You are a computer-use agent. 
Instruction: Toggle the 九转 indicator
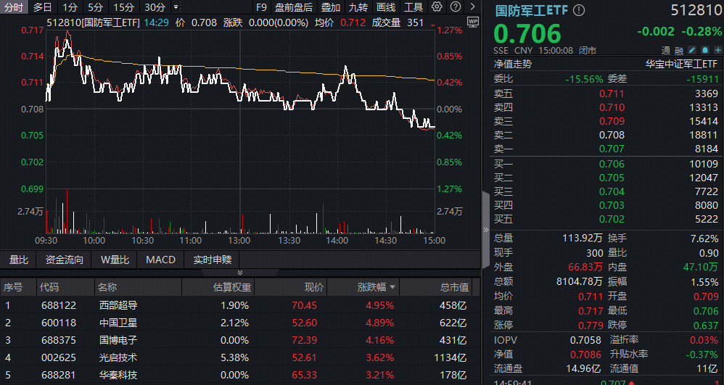[x=358, y=7]
